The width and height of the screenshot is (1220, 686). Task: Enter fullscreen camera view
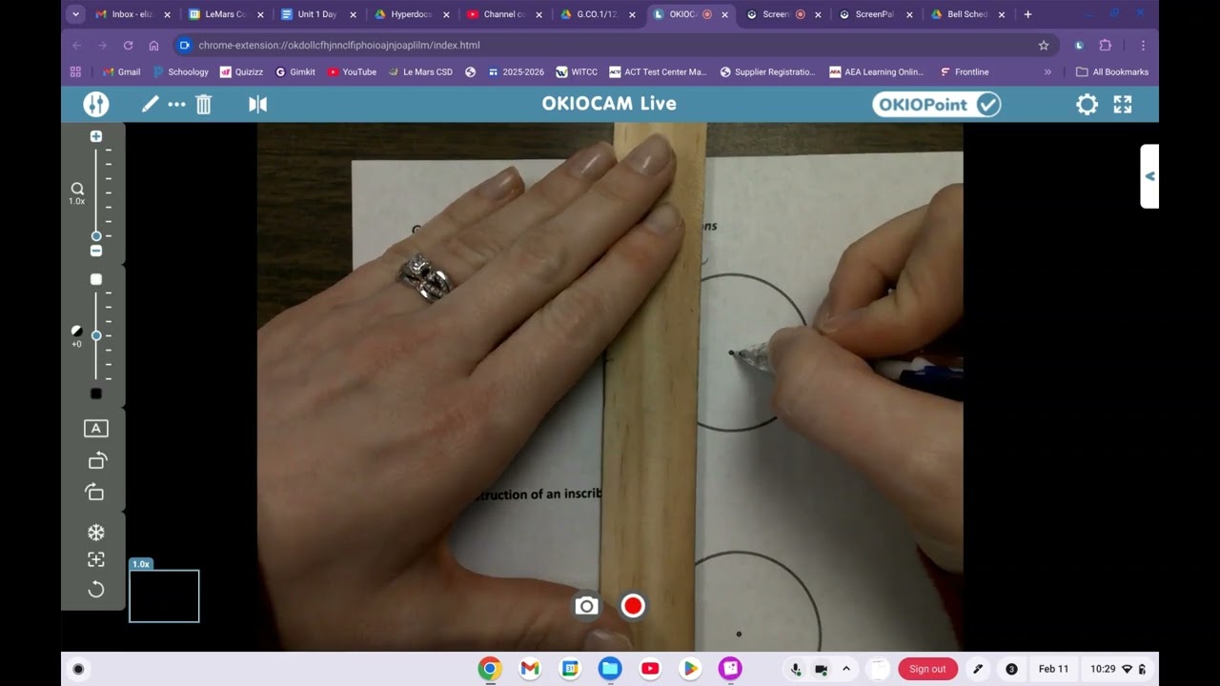(1123, 104)
